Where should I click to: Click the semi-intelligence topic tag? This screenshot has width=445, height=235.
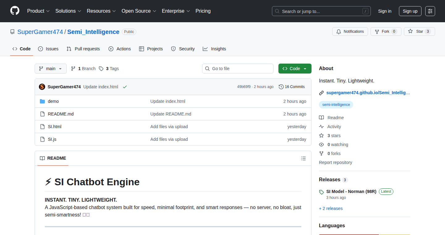pyautogui.click(x=336, y=105)
